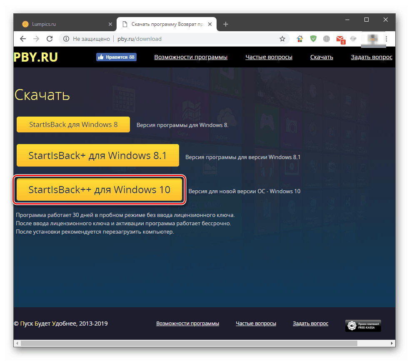
Task: Click the gray globe extension icon
Action: (326, 39)
